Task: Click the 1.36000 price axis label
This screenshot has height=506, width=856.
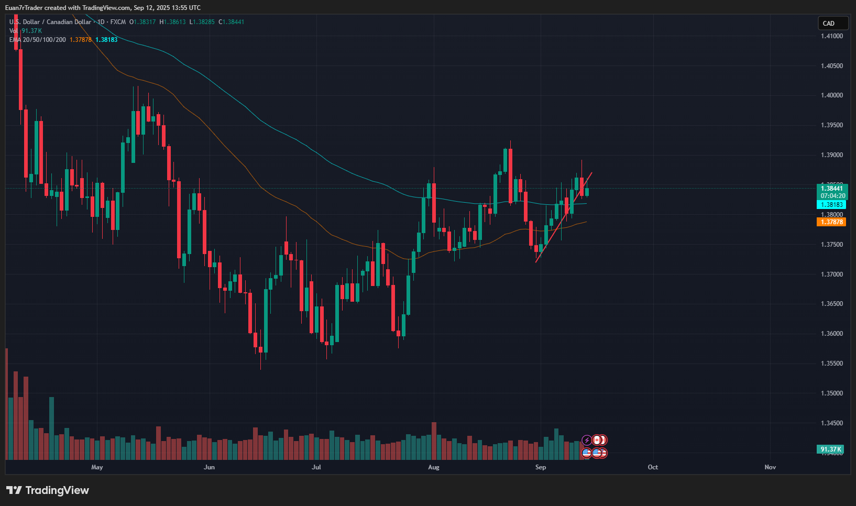Action: point(832,334)
